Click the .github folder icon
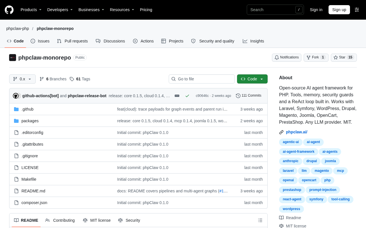 pyautogui.click(x=16, y=109)
